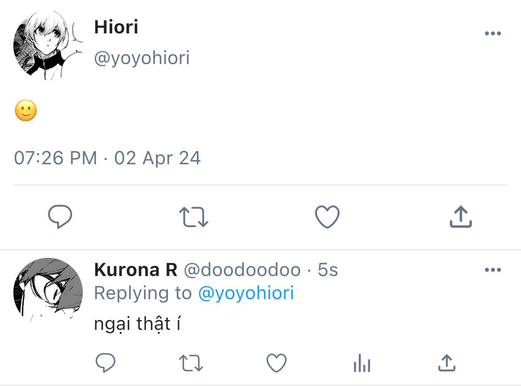Open more options for Kurona R's reply

tap(493, 270)
